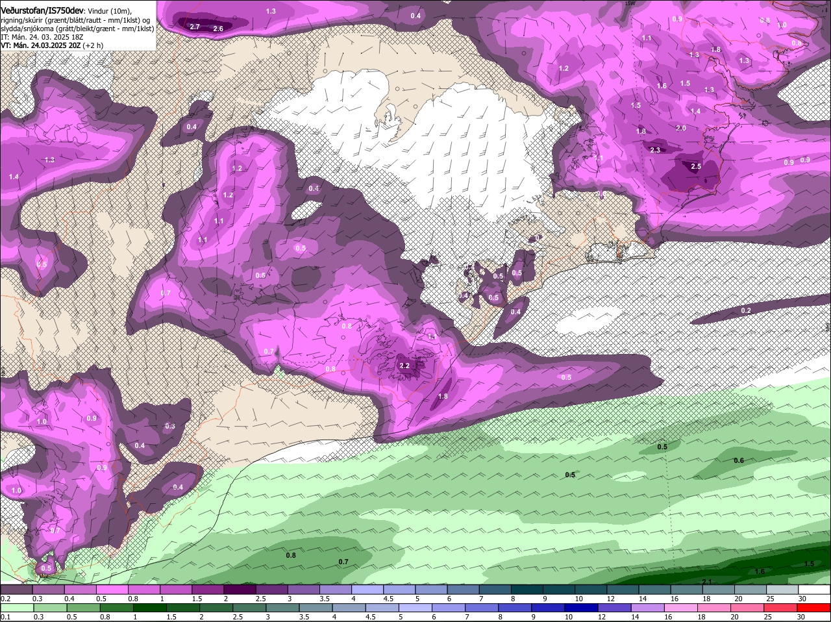831x622 pixels.
Task: Click the 2.5 snowfall value on the map
Action: point(696,167)
